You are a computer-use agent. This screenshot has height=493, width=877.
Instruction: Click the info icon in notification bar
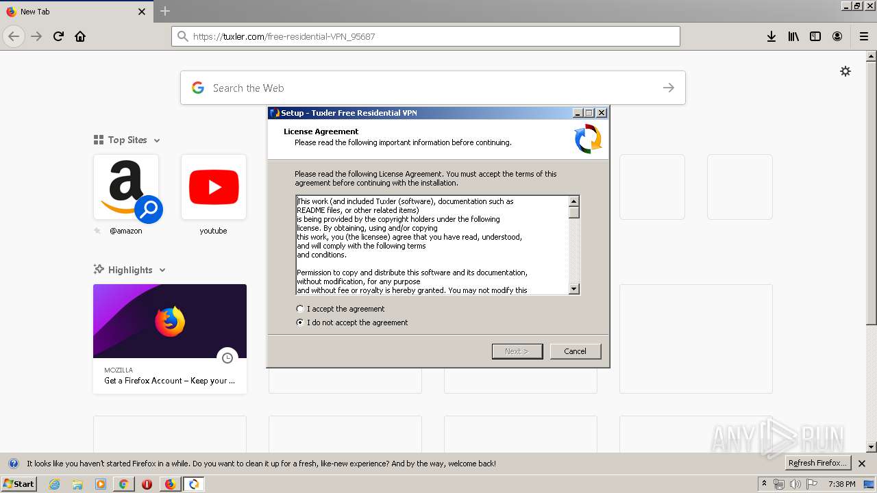pos(13,464)
